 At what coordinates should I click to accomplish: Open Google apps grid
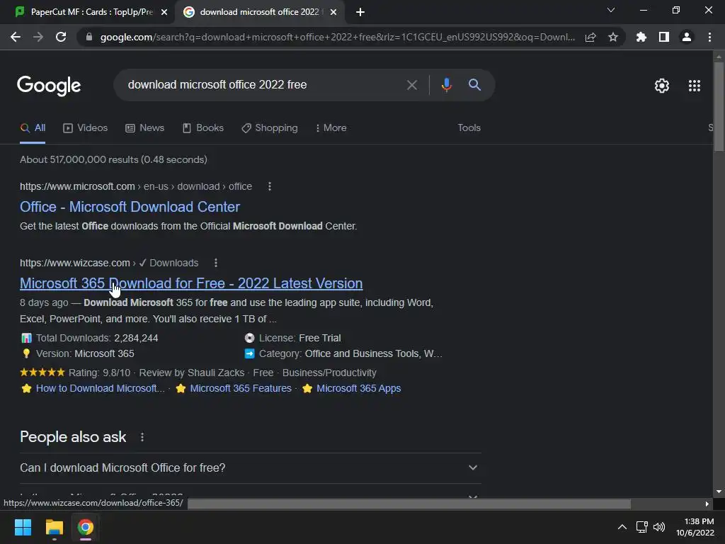tap(695, 86)
